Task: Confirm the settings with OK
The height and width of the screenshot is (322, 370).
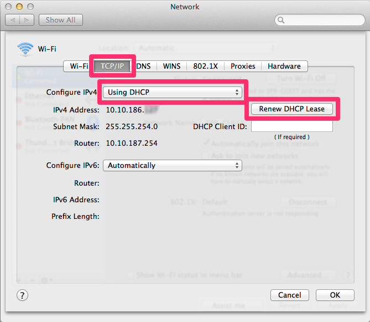Action: point(335,295)
